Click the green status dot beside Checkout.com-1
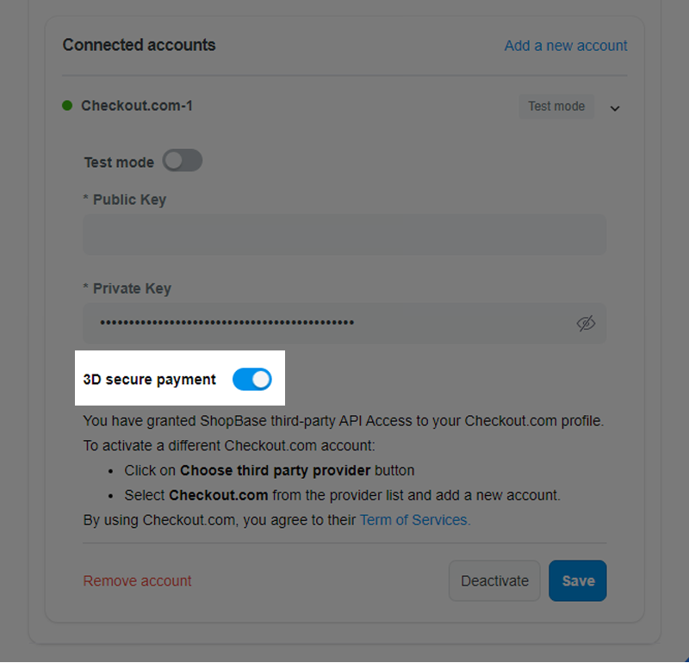 pyautogui.click(x=67, y=105)
